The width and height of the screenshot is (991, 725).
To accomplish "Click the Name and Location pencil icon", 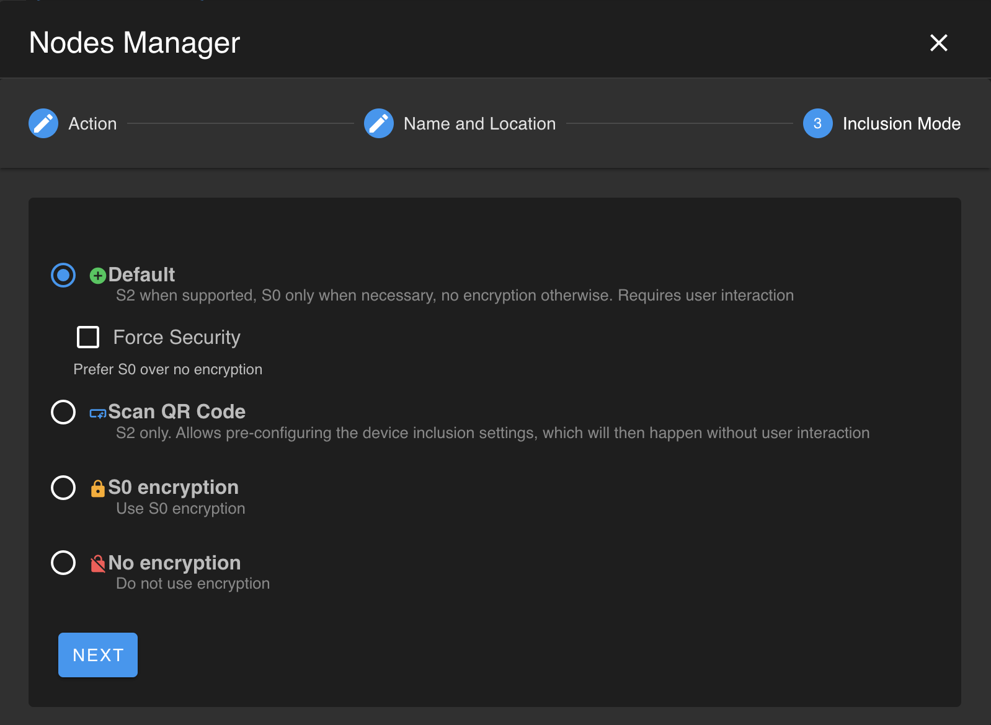I will 379,123.
